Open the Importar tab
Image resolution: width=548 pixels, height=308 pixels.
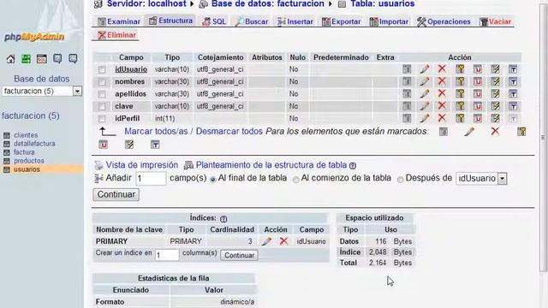click(x=389, y=21)
